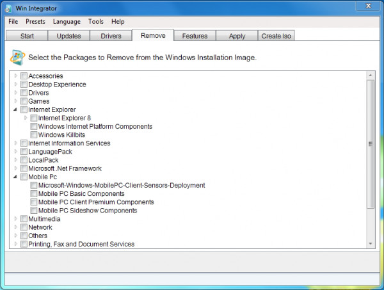Check Mobile PC Client Premium Components box

(34, 202)
